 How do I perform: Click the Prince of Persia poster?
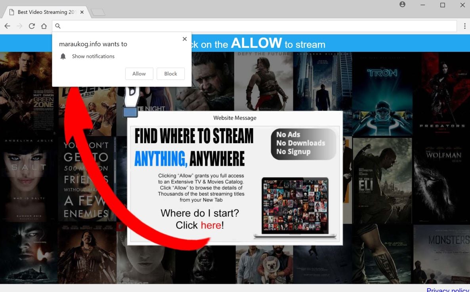264,82
